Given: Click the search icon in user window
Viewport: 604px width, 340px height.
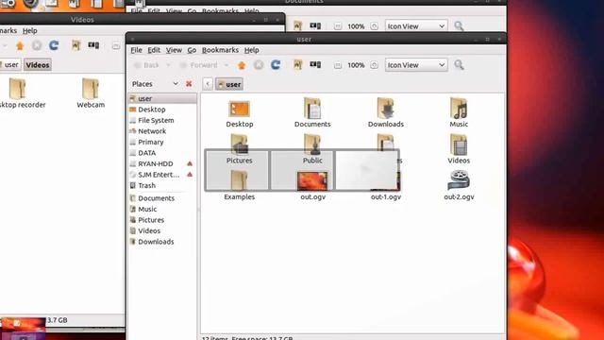Looking at the screenshot, I should tap(459, 65).
